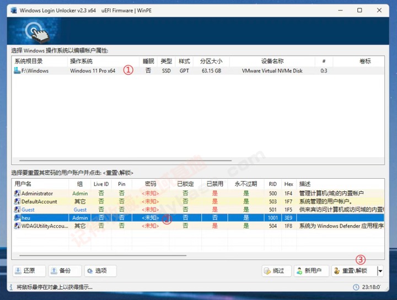Select the WDAGUtilityAccou... user name

(x=45, y=226)
